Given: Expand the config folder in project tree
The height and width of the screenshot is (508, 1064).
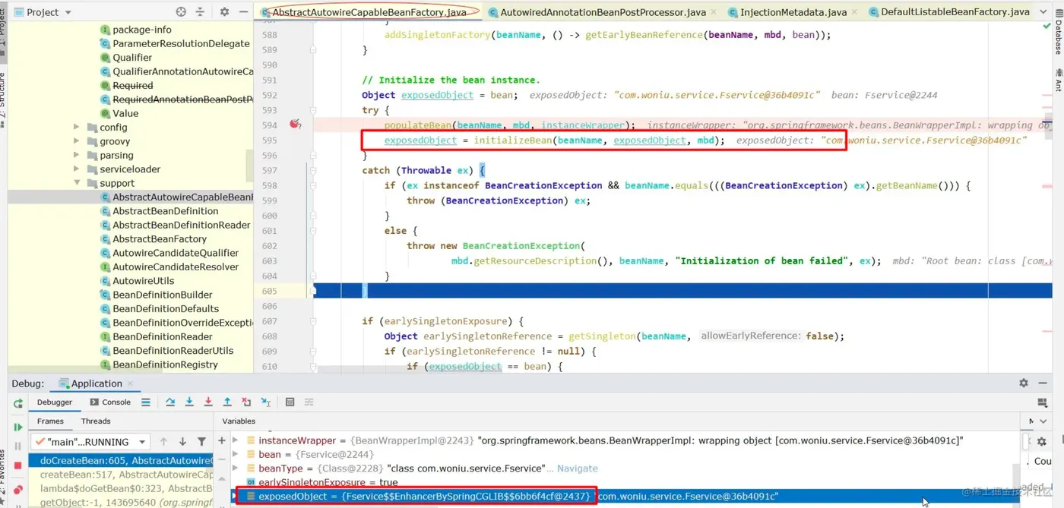Looking at the screenshot, I should point(77,128).
